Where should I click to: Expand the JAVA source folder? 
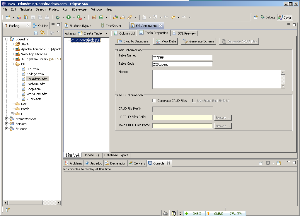tap(12, 44)
